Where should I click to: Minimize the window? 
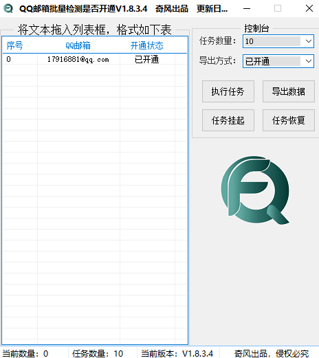[247, 8]
